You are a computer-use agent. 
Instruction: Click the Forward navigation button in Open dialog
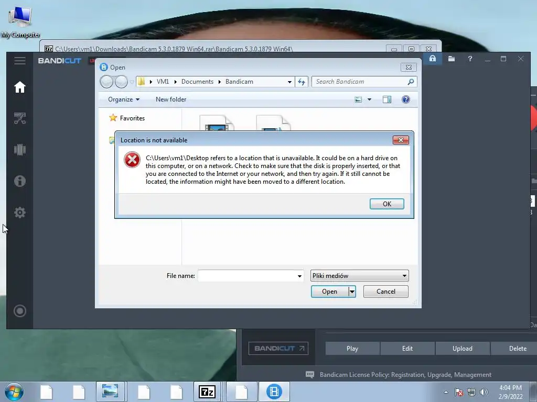pyautogui.click(x=121, y=82)
